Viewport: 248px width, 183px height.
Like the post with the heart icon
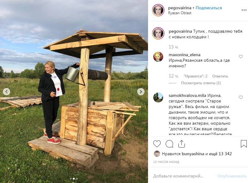[157, 144]
